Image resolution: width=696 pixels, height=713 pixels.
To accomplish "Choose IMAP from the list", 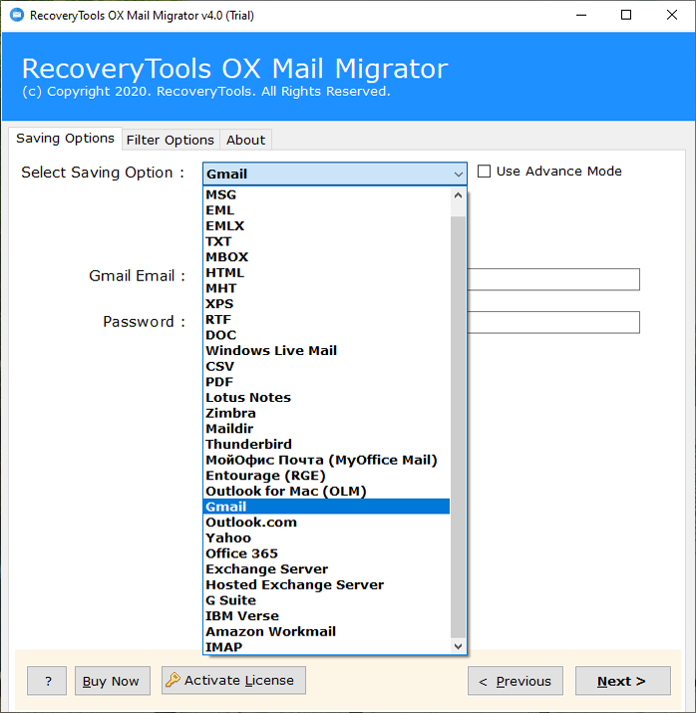I will [326, 647].
